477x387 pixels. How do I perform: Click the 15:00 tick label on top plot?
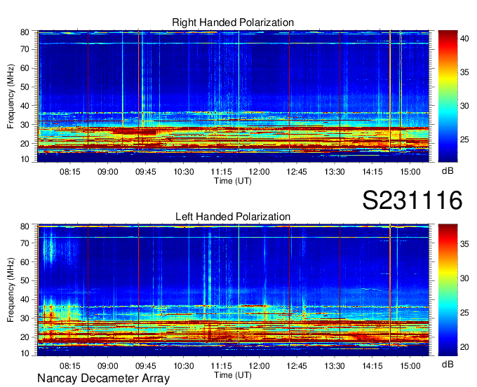click(410, 172)
